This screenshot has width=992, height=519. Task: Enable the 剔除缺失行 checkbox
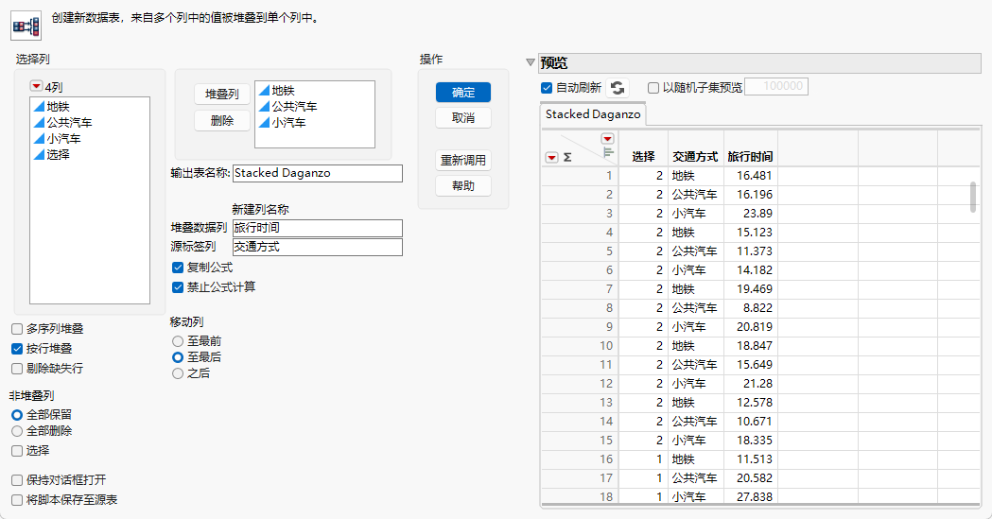(x=17, y=370)
